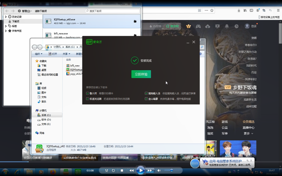Viewport: 282px width, 176px height.
Task: Close the iQIYI installer dialog
Action: [x=194, y=42]
